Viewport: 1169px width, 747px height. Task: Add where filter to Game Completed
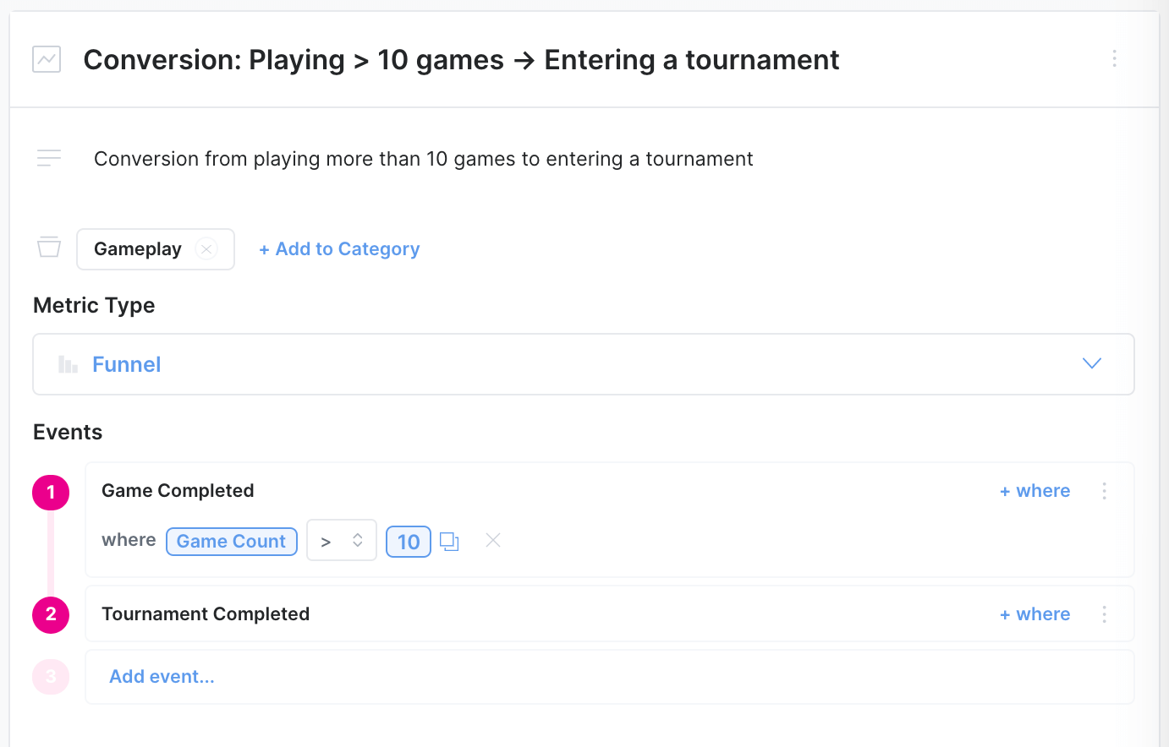click(1035, 491)
